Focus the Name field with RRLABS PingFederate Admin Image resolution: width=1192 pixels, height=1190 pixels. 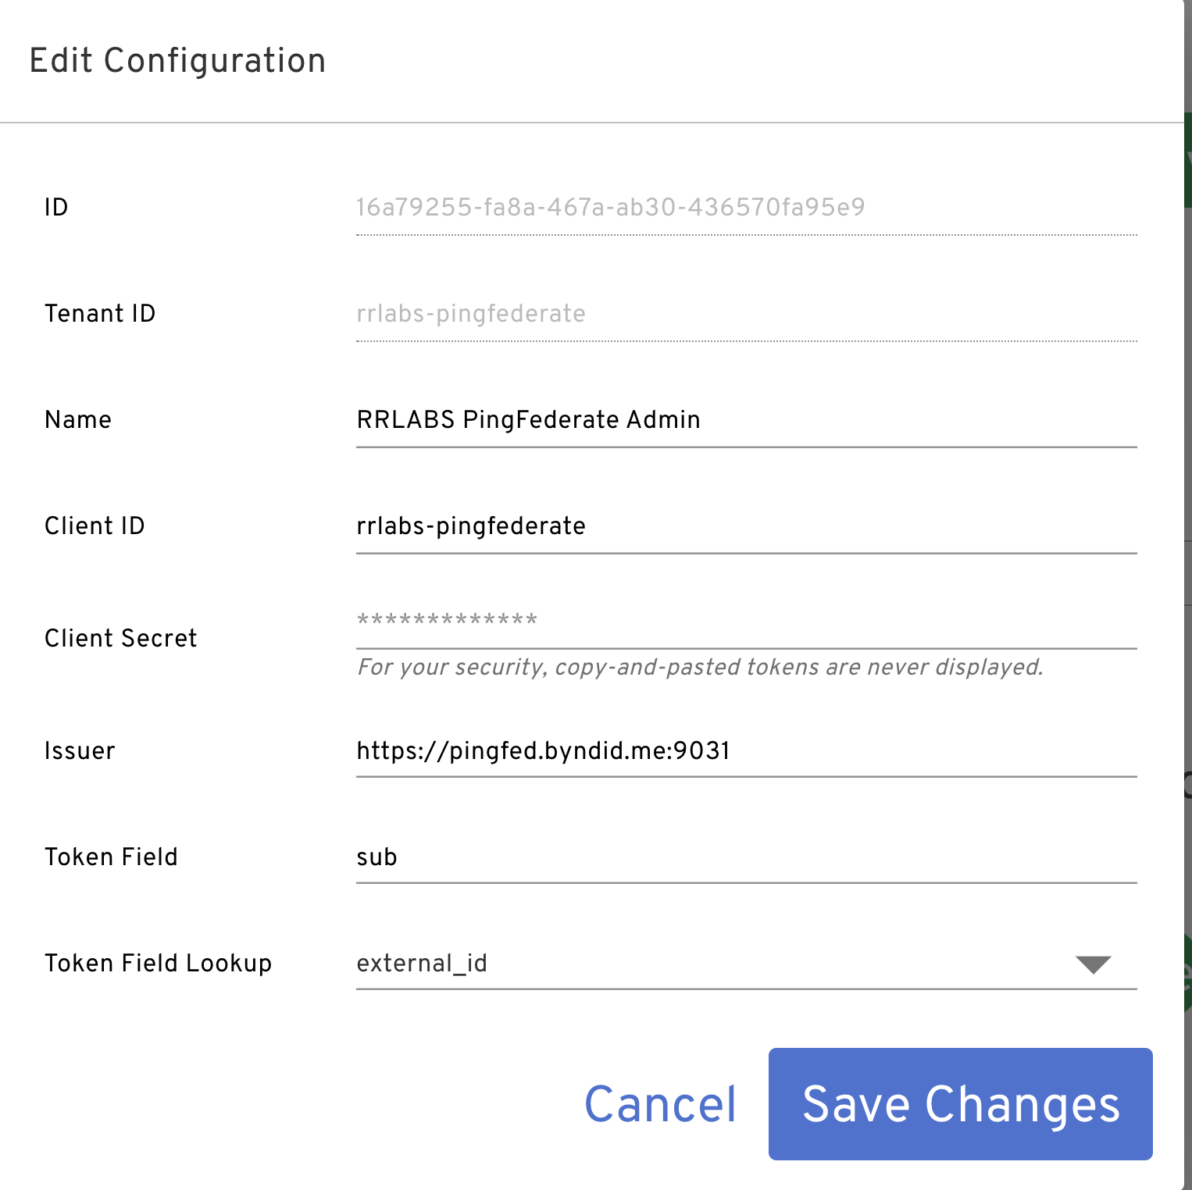click(745, 420)
